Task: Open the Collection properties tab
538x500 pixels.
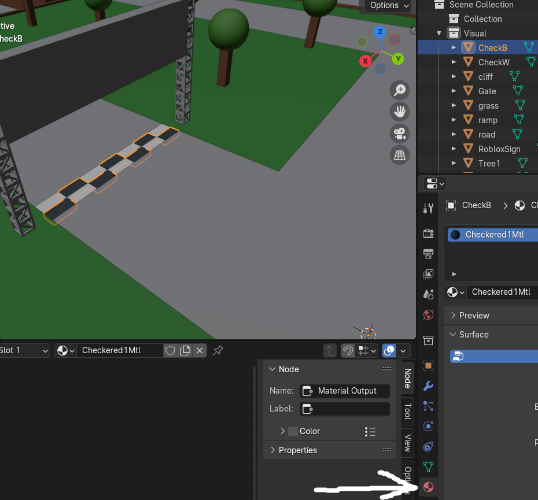Action: 428,340
